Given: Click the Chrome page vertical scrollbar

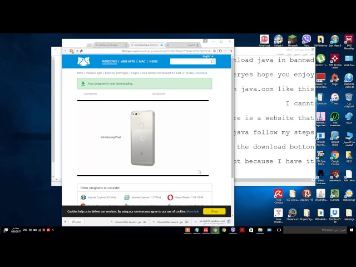Looking at the screenshot, I should click(x=233, y=118).
